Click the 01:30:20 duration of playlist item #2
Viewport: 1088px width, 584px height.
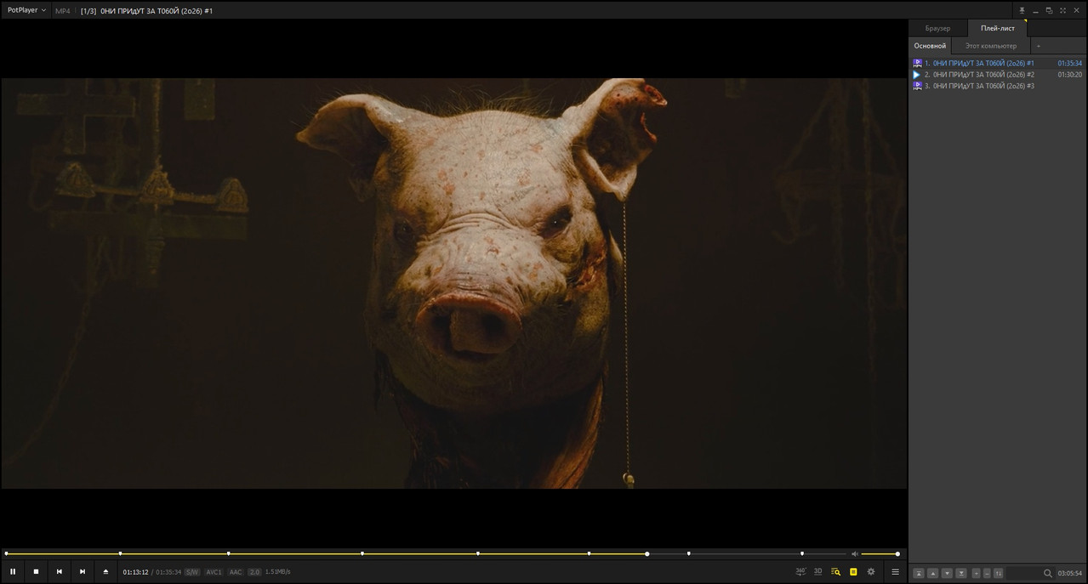pyautogui.click(x=1069, y=75)
